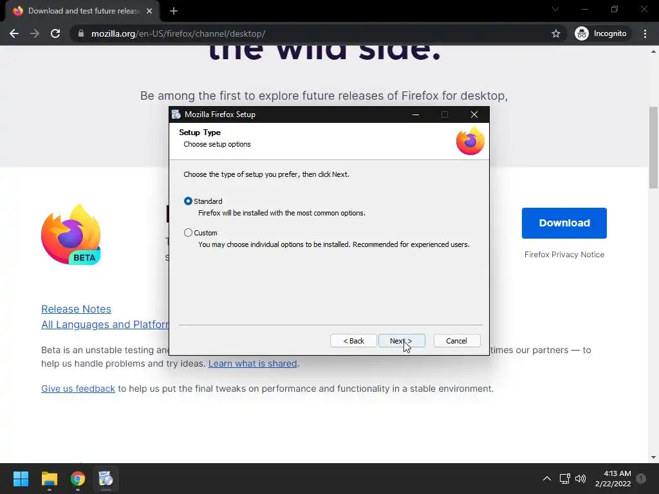659x494 pixels.
Task: Select the Standard setup radio button
Action: click(188, 201)
